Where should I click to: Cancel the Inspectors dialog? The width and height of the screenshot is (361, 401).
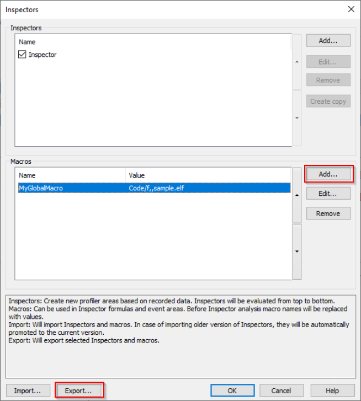(281, 391)
